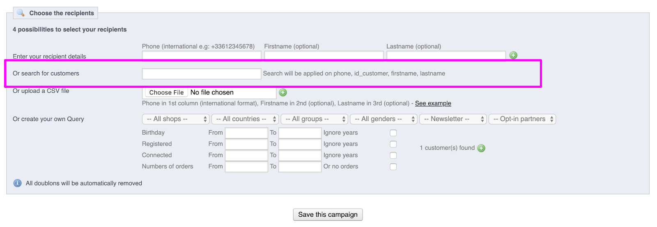This screenshot has height=227, width=657.
Task: Click the Phone international number input
Action: pyautogui.click(x=201, y=55)
